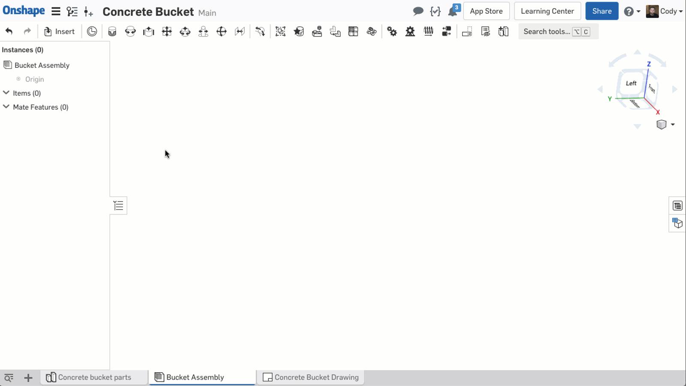Select the Slider mate tool
Screen dimensions: 686x386
pyautogui.click(x=148, y=31)
